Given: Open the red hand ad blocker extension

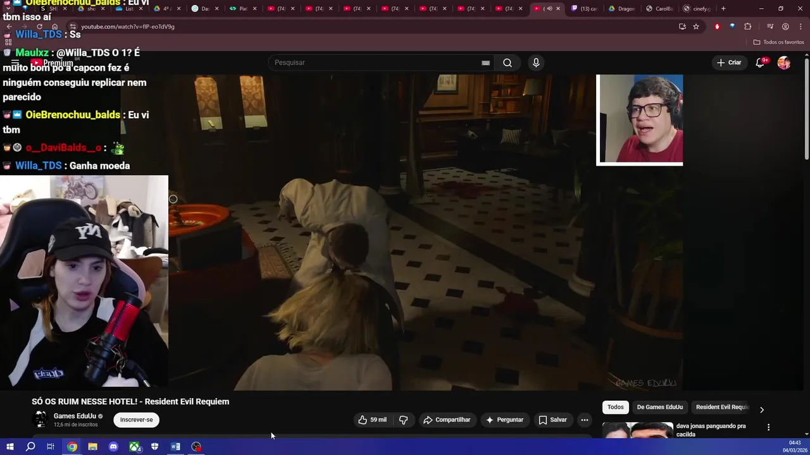Looking at the screenshot, I should coord(717,27).
